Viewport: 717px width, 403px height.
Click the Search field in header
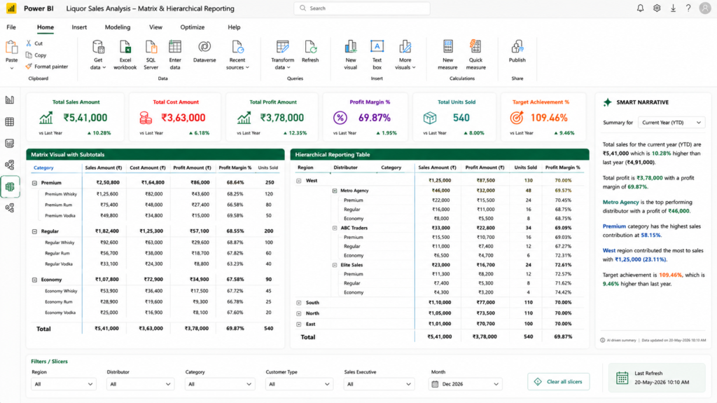362,8
